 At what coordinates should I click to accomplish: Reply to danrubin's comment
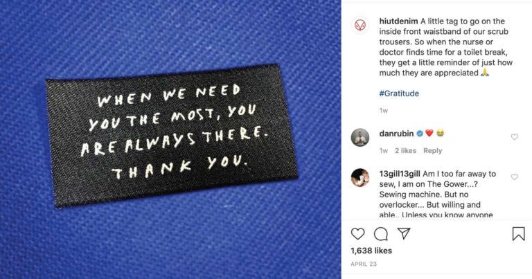tap(432, 150)
